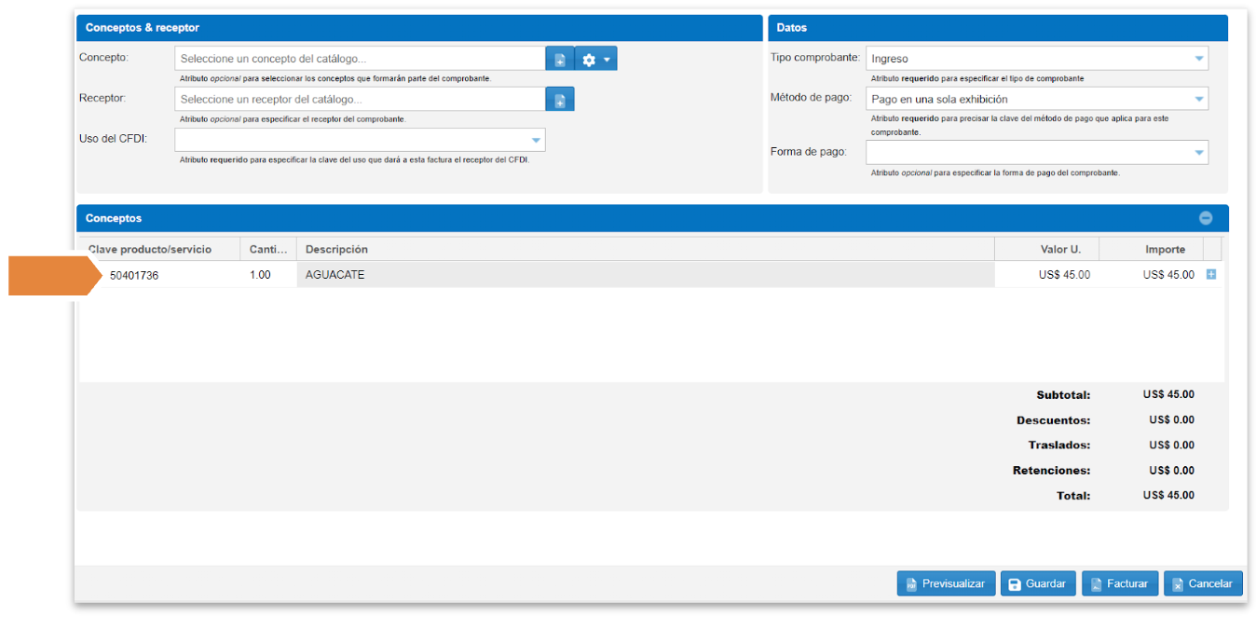Open the gear settings menu next to Concepto
Screen dimensions: 1256x617
(595, 59)
